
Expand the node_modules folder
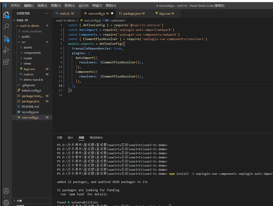point(32,31)
